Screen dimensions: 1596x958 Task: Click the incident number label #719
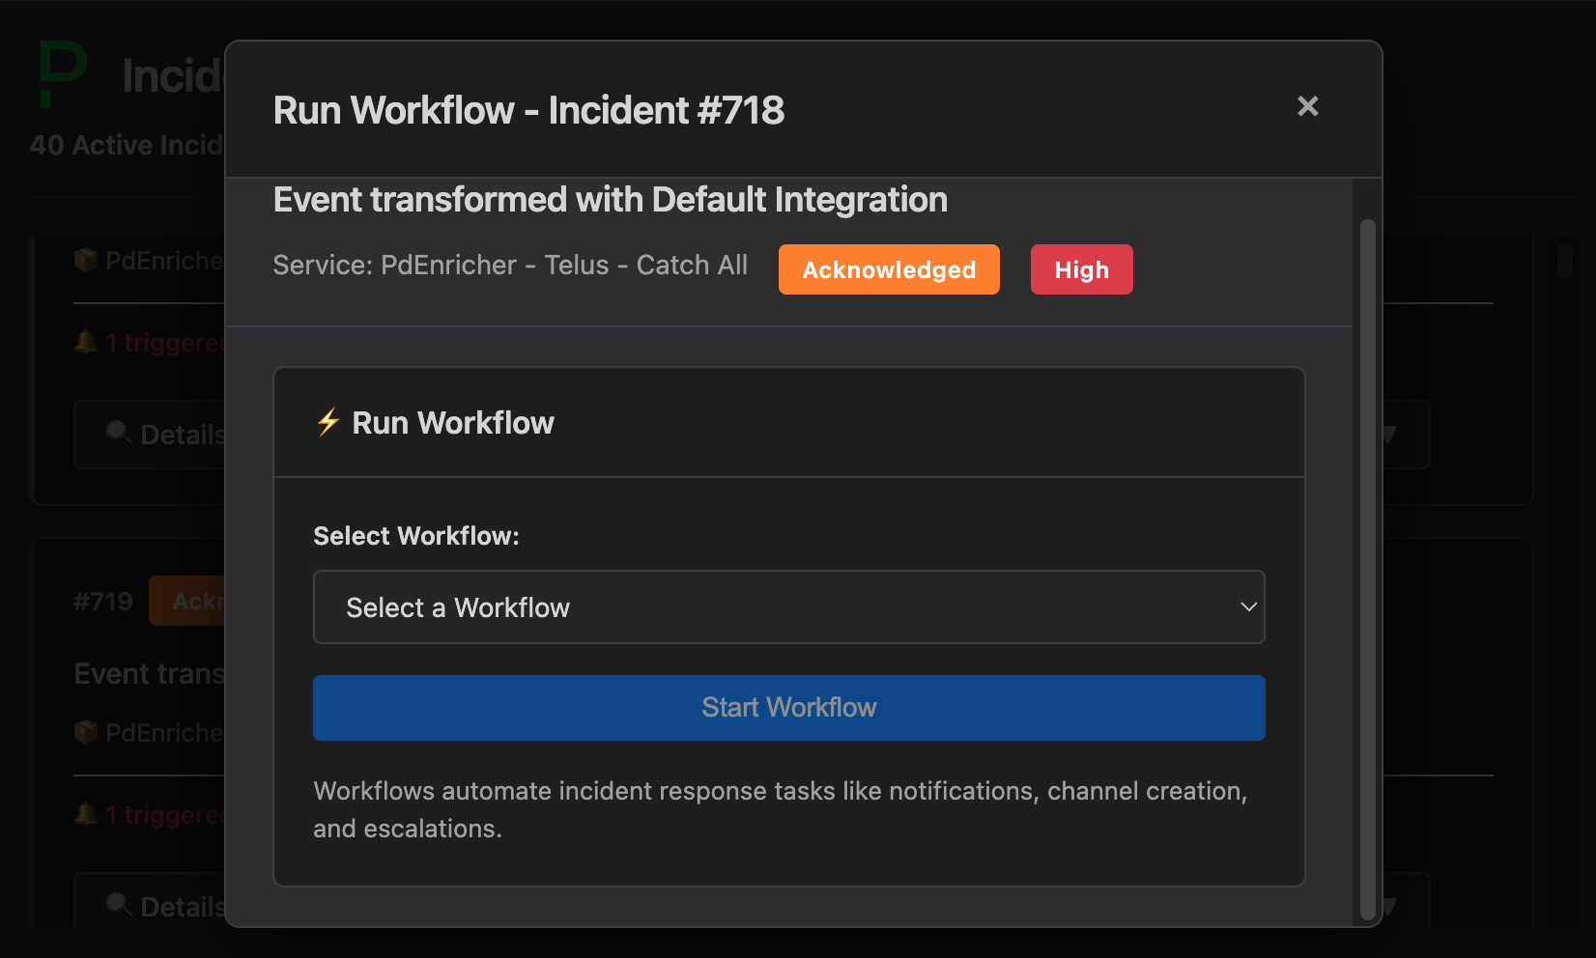coord(102,601)
